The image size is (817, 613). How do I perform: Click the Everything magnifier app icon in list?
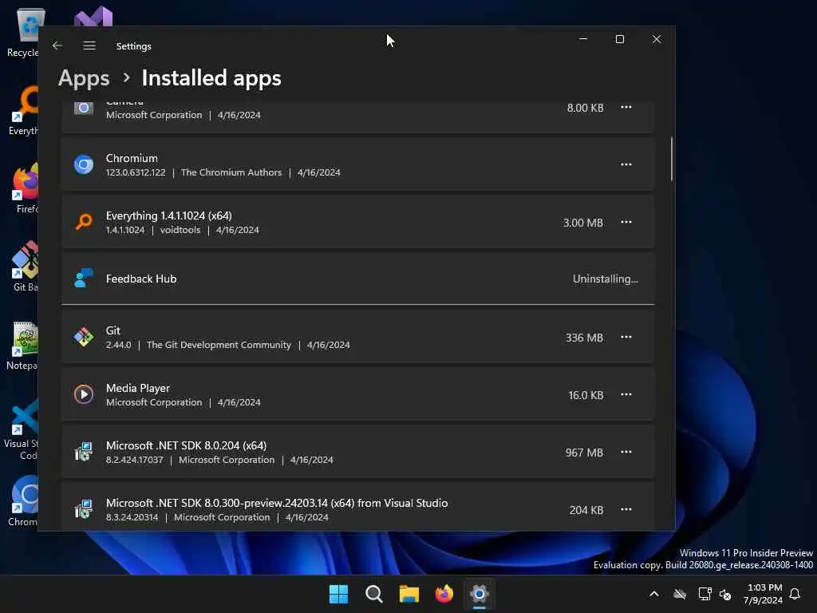[x=83, y=222]
